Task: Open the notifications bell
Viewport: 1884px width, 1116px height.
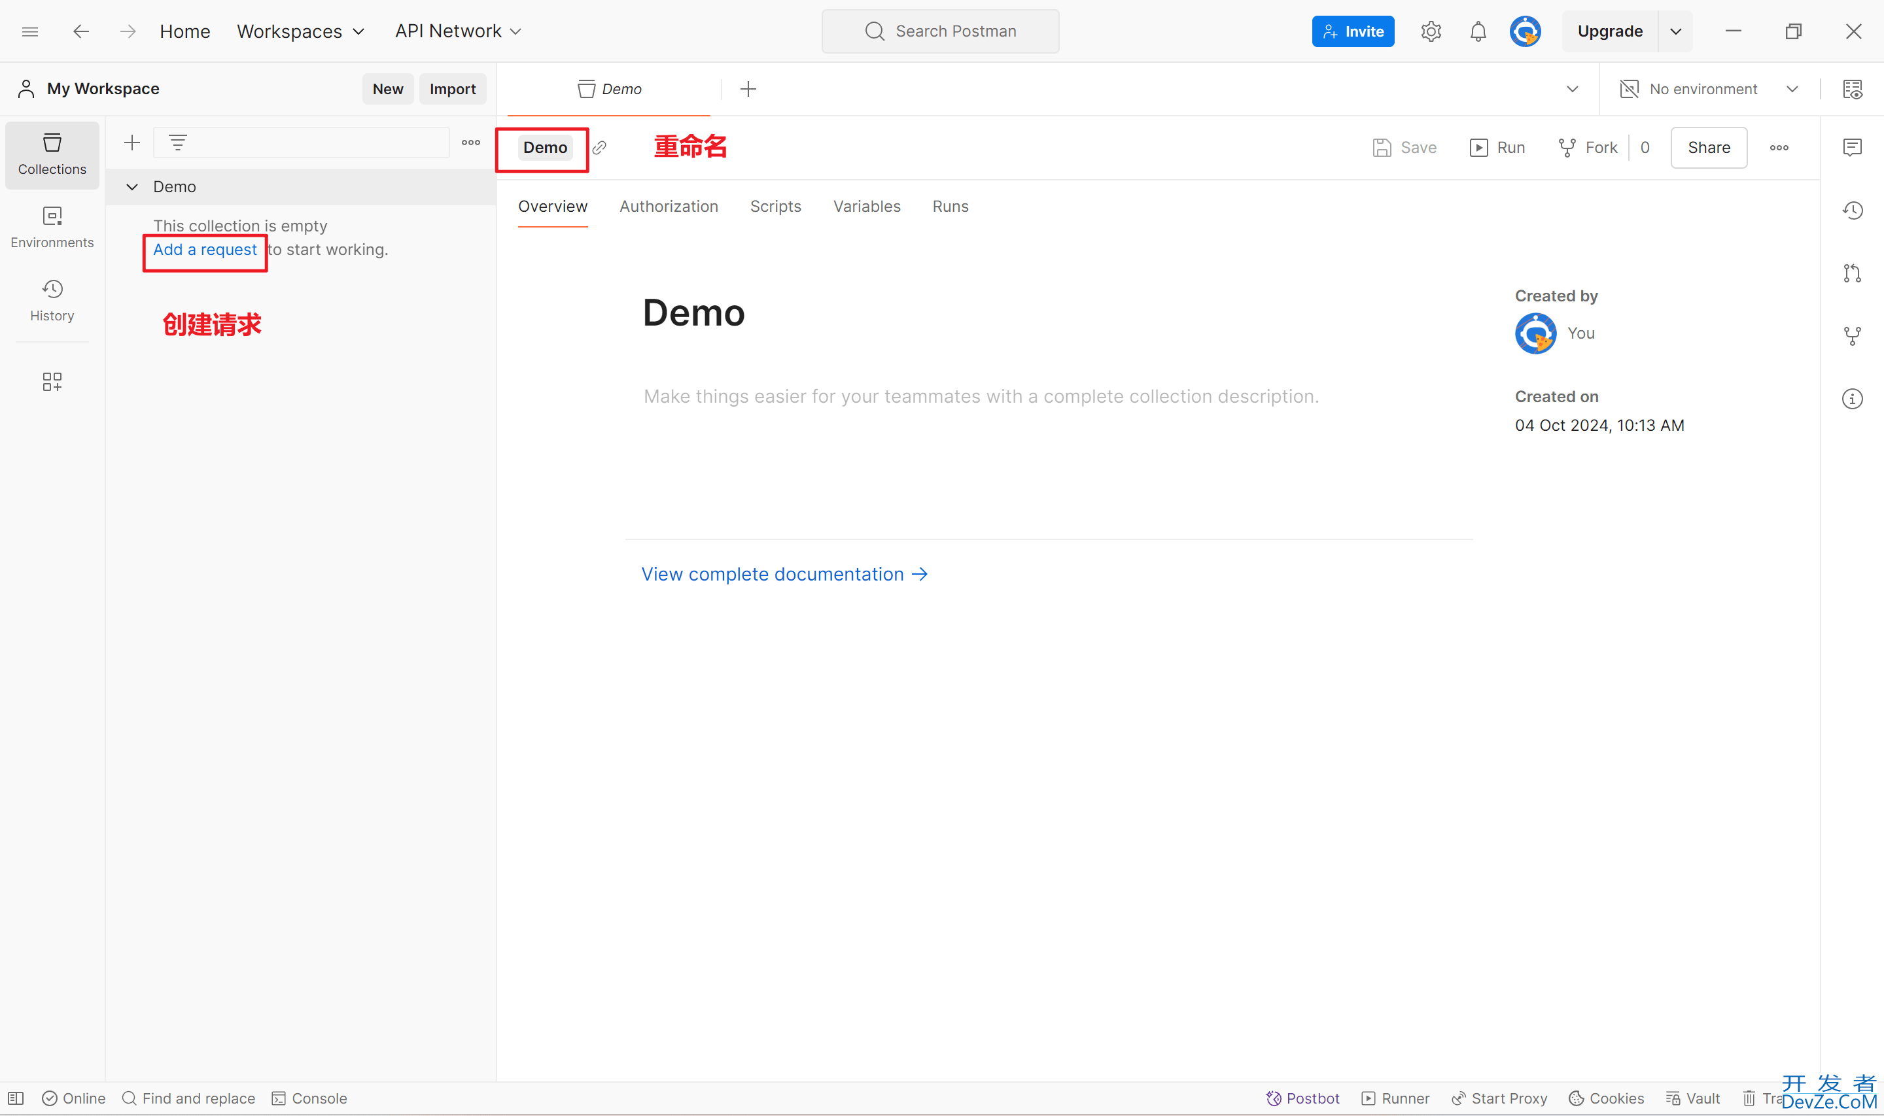Action: click(x=1478, y=31)
